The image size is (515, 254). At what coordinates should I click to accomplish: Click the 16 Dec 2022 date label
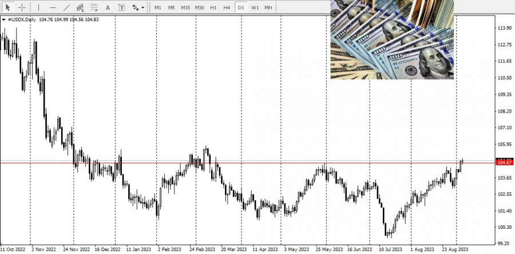[108, 249]
